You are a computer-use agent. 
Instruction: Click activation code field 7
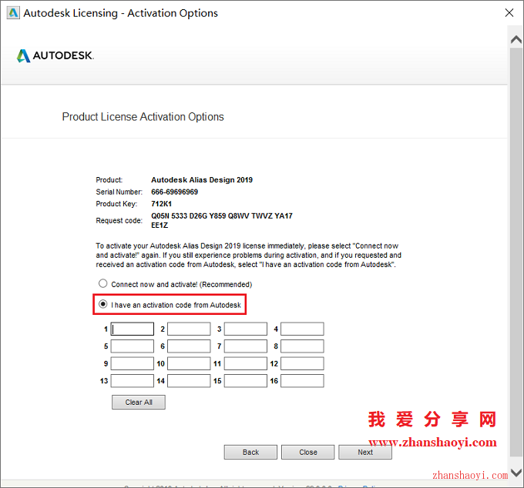tap(246, 346)
